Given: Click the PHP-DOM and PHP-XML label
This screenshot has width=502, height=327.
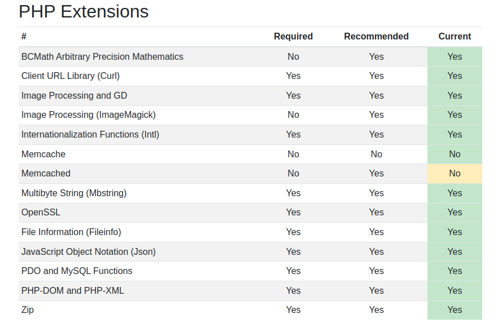Looking at the screenshot, I should click(72, 290).
